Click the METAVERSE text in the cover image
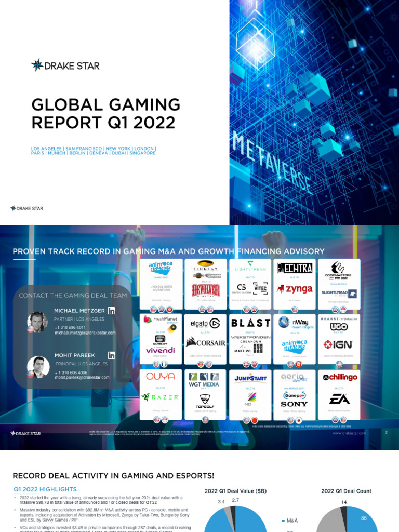The image size is (399, 532). tap(271, 163)
